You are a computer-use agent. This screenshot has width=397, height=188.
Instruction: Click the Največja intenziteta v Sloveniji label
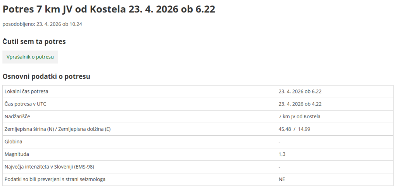coord(49,167)
